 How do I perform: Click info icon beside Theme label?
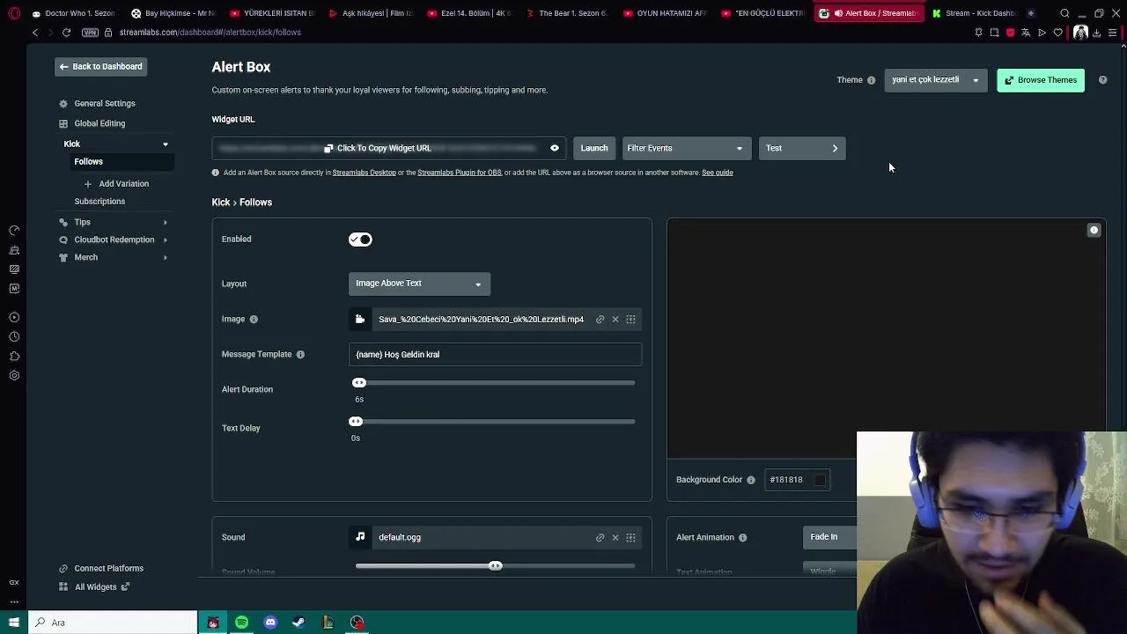point(872,80)
